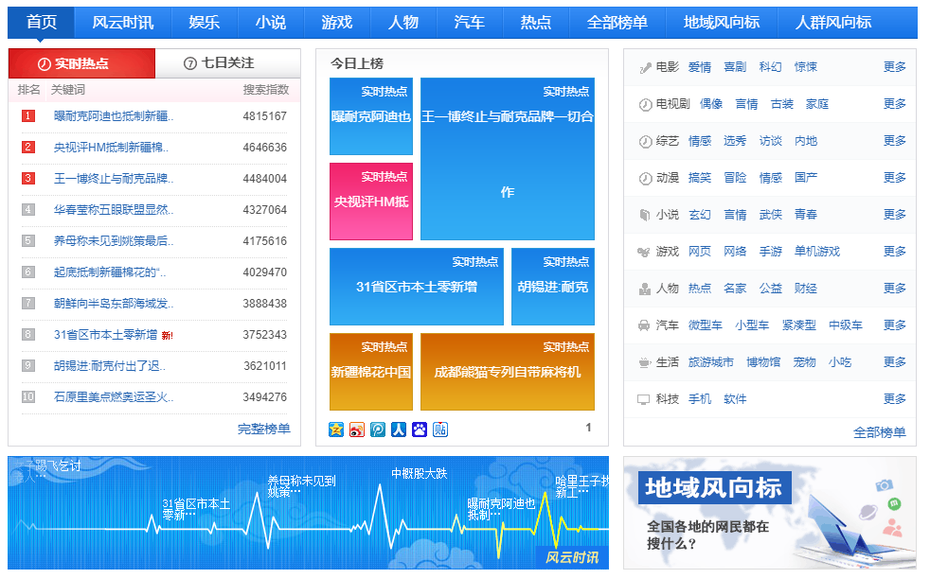Screen dimensions: 930x579
Task: Expand 更多 for the 电视剧 row
Action: [x=894, y=104]
